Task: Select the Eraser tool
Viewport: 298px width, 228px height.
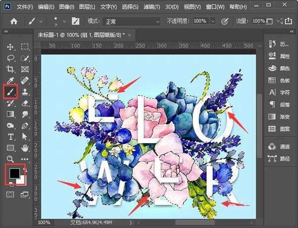Action: [x=25, y=103]
